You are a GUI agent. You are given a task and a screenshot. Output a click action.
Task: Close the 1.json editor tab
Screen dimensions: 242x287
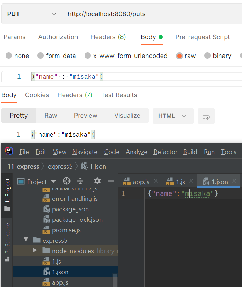point(234,181)
